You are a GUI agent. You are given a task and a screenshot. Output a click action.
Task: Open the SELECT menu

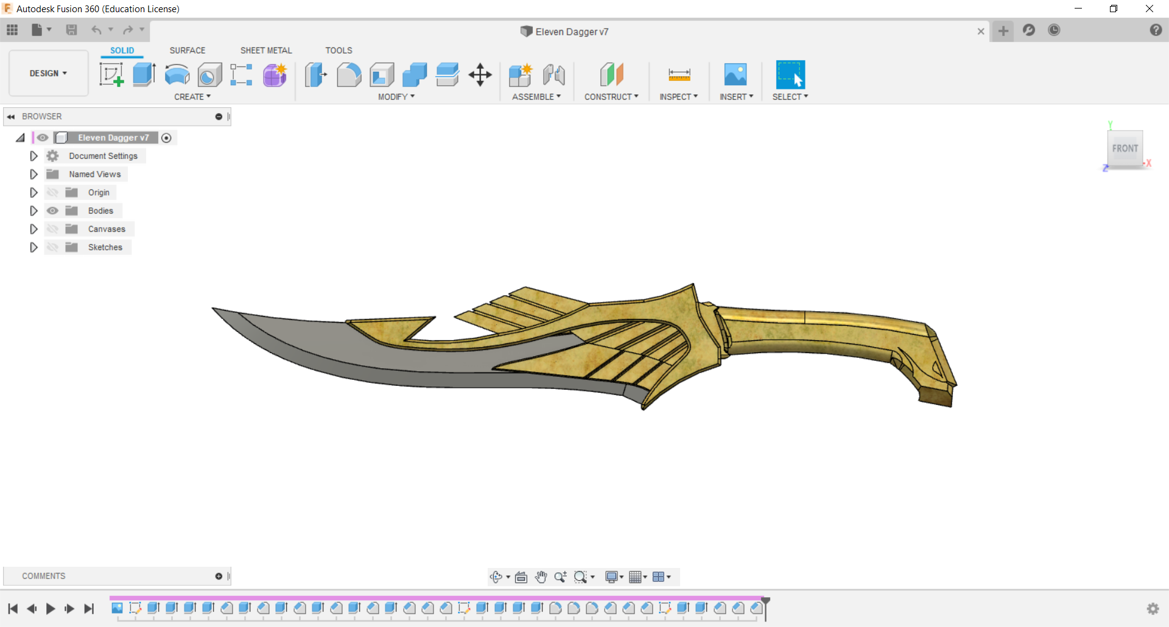pyautogui.click(x=790, y=97)
